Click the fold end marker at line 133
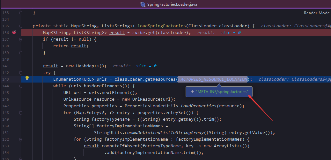The height and width of the screenshot is (160, 331). click(21, 13)
